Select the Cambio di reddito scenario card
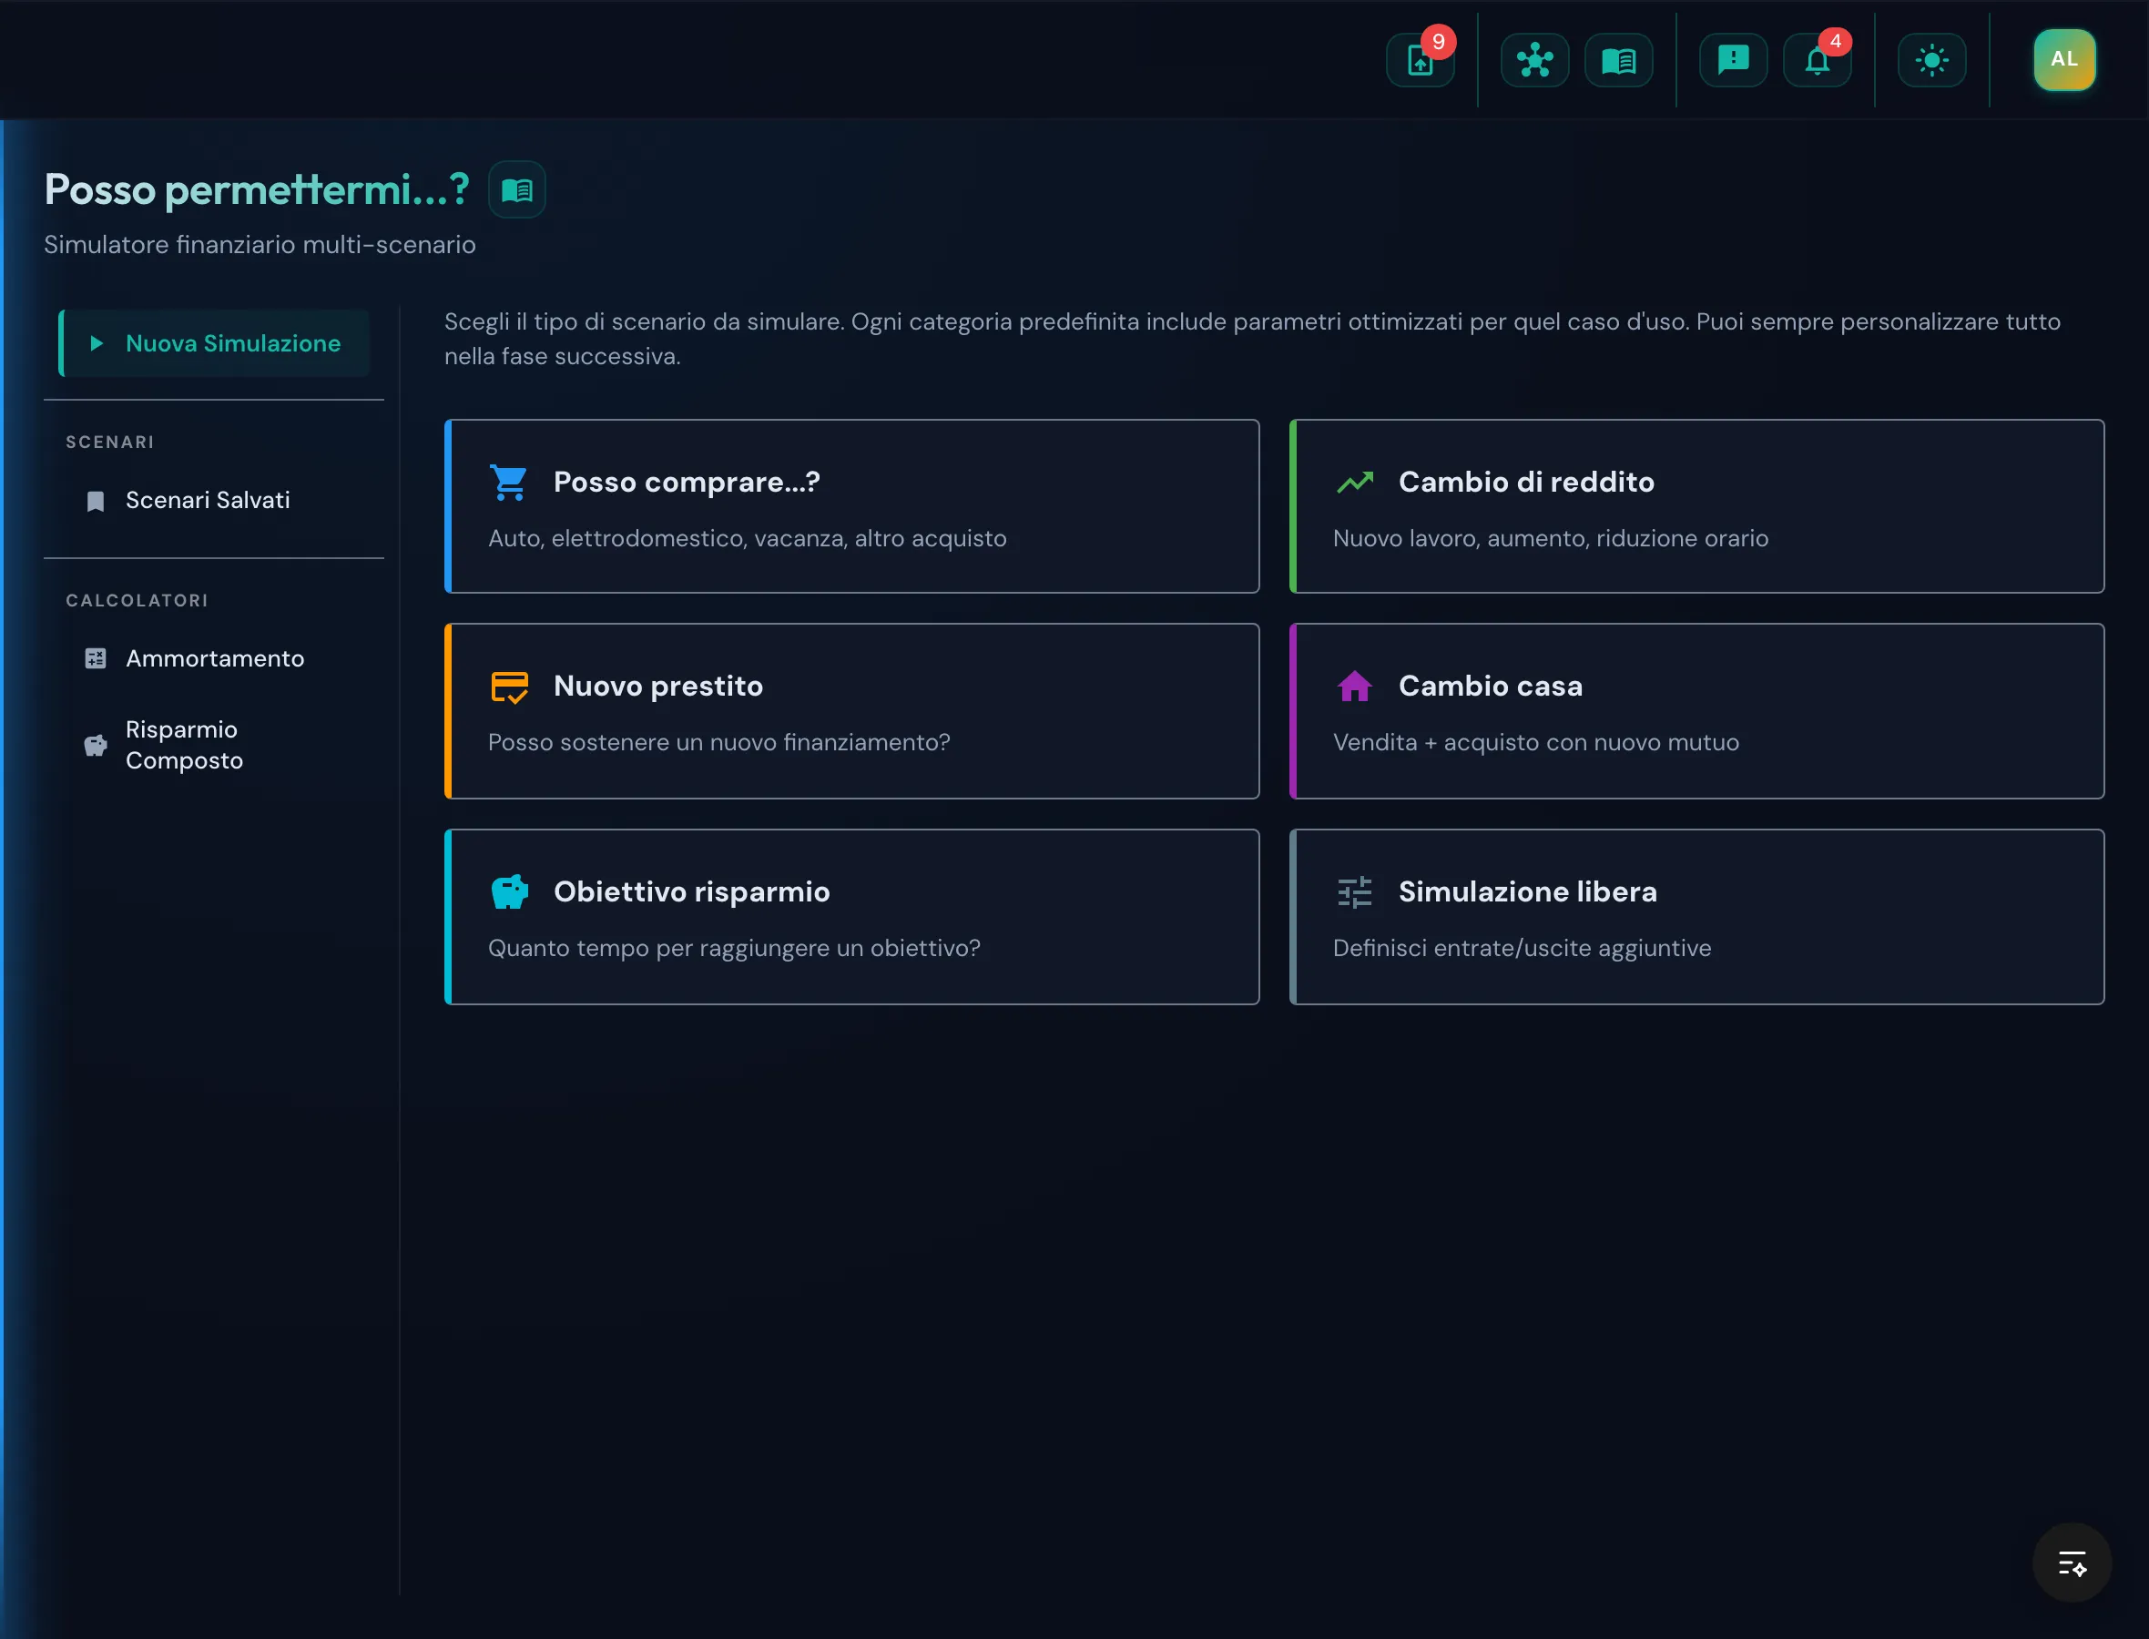The image size is (2149, 1639). [x=1696, y=506]
